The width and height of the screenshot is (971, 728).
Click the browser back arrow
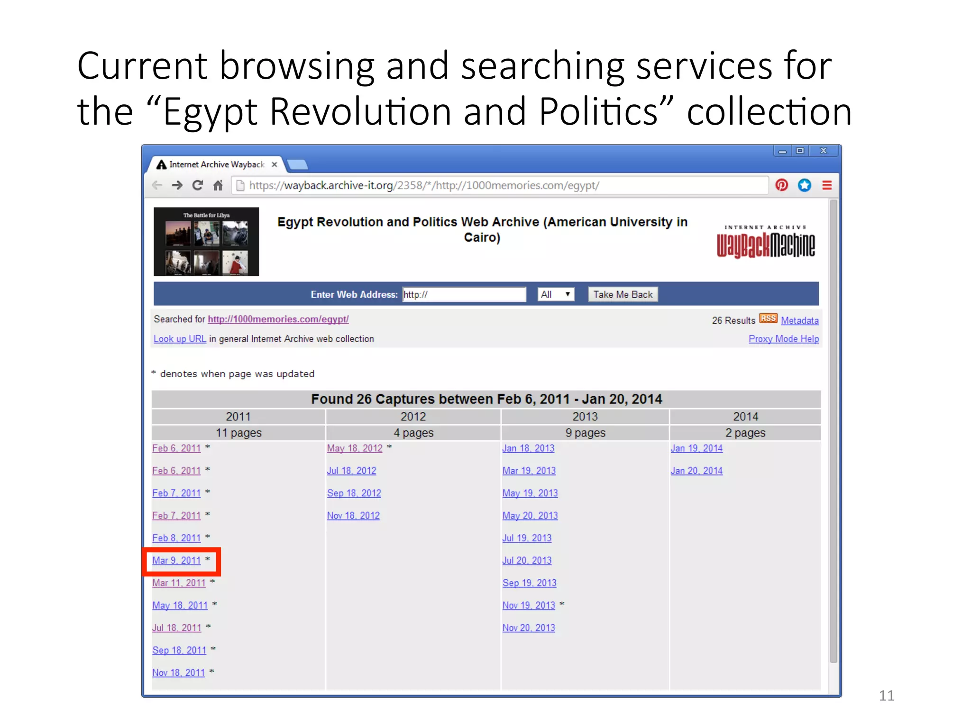pyautogui.click(x=157, y=185)
